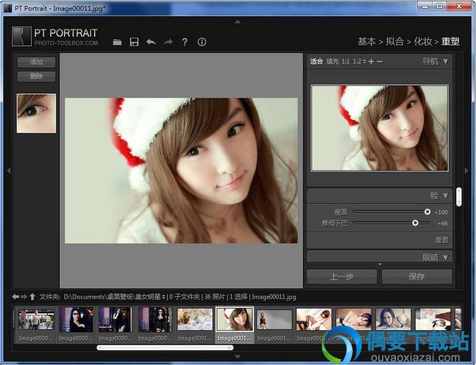Click the 36 照片 count text
This screenshot has height=365, width=476.
pyautogui.click(x=215, y=296)
